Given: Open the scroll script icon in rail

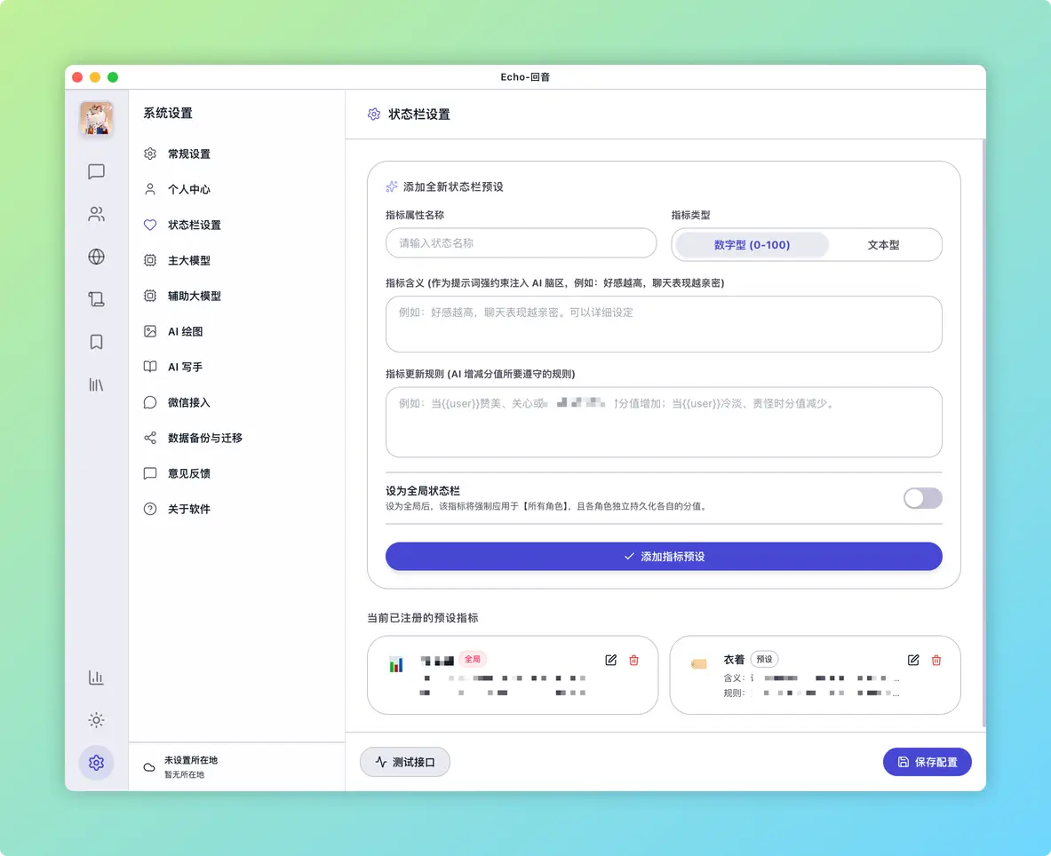Looking at the screenshot, I should (96, 299).
